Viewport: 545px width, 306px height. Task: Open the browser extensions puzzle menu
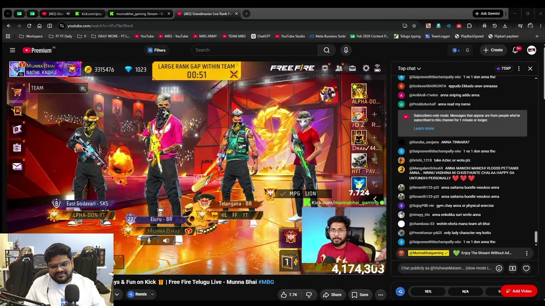[x=469, y=26]
